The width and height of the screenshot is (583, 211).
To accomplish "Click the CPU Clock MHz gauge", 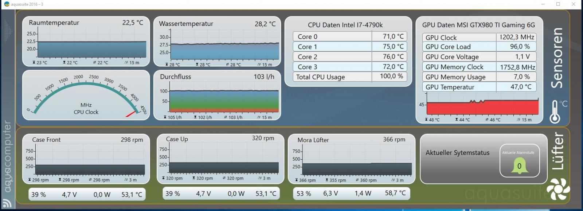I will tap(86, 95).
